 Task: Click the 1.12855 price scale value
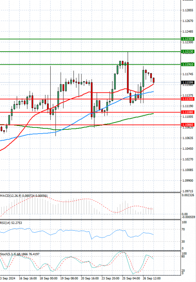pyautogui.click(x=188, y=10)
